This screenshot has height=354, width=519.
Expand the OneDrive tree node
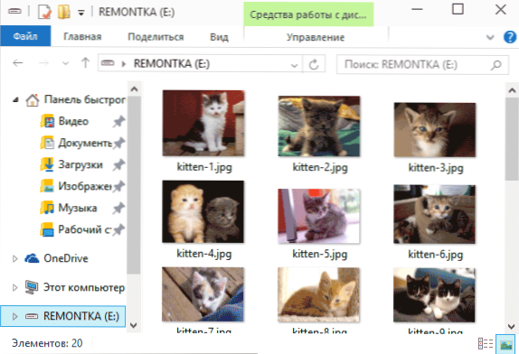pyautogui.click(x=14, y=258)
